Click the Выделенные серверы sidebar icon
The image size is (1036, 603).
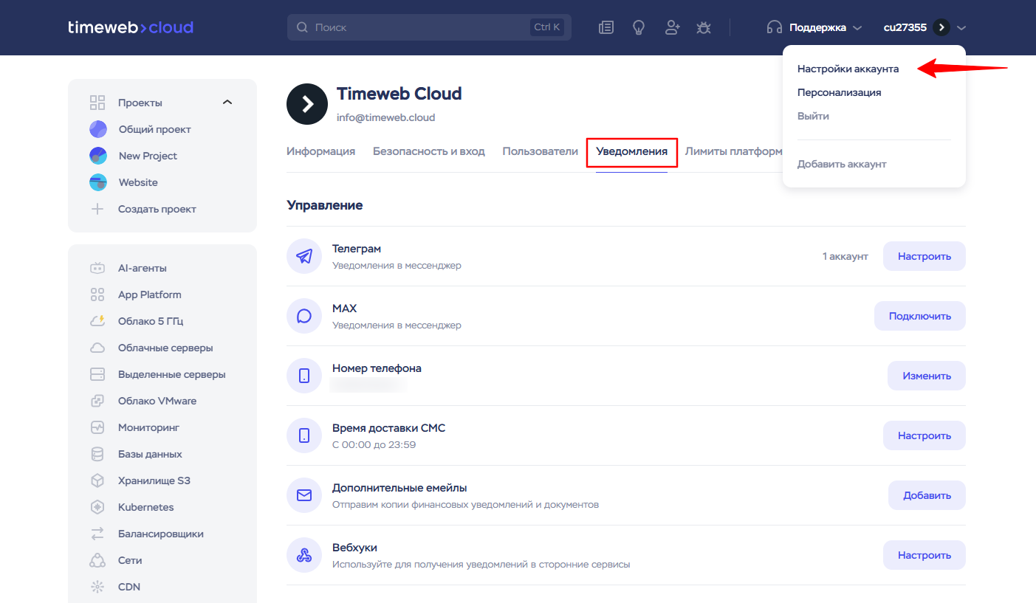point(97,374)
